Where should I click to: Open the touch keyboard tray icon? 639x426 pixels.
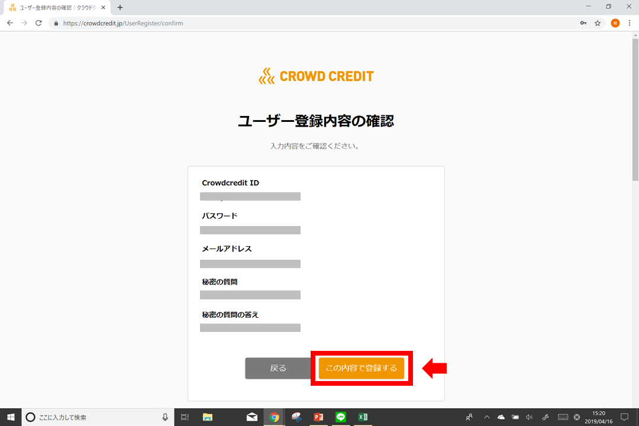click(x=563, y=417)
